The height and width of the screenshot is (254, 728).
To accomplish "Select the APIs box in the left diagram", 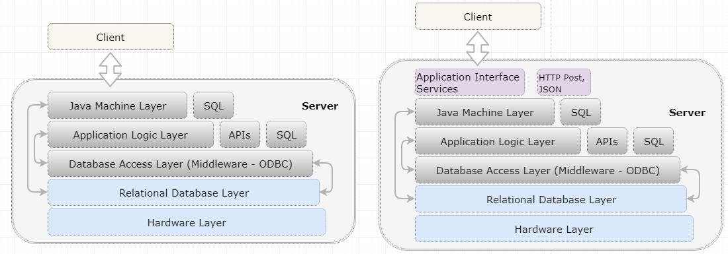I will point(240,135).
